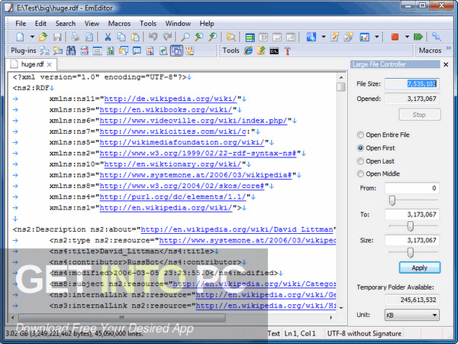Click UTF-8 without Signature in status bar

pos(364,333)
